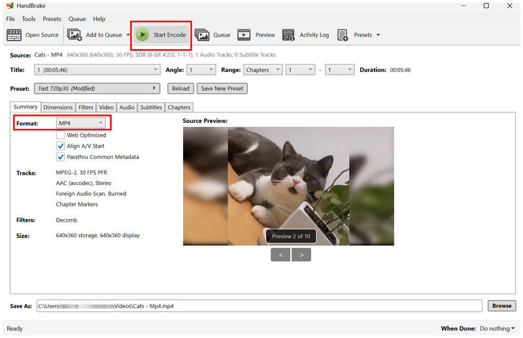This screenshot has width=523, height=338.
Task: Click the Decomb filter text
Action: [67, 220]
